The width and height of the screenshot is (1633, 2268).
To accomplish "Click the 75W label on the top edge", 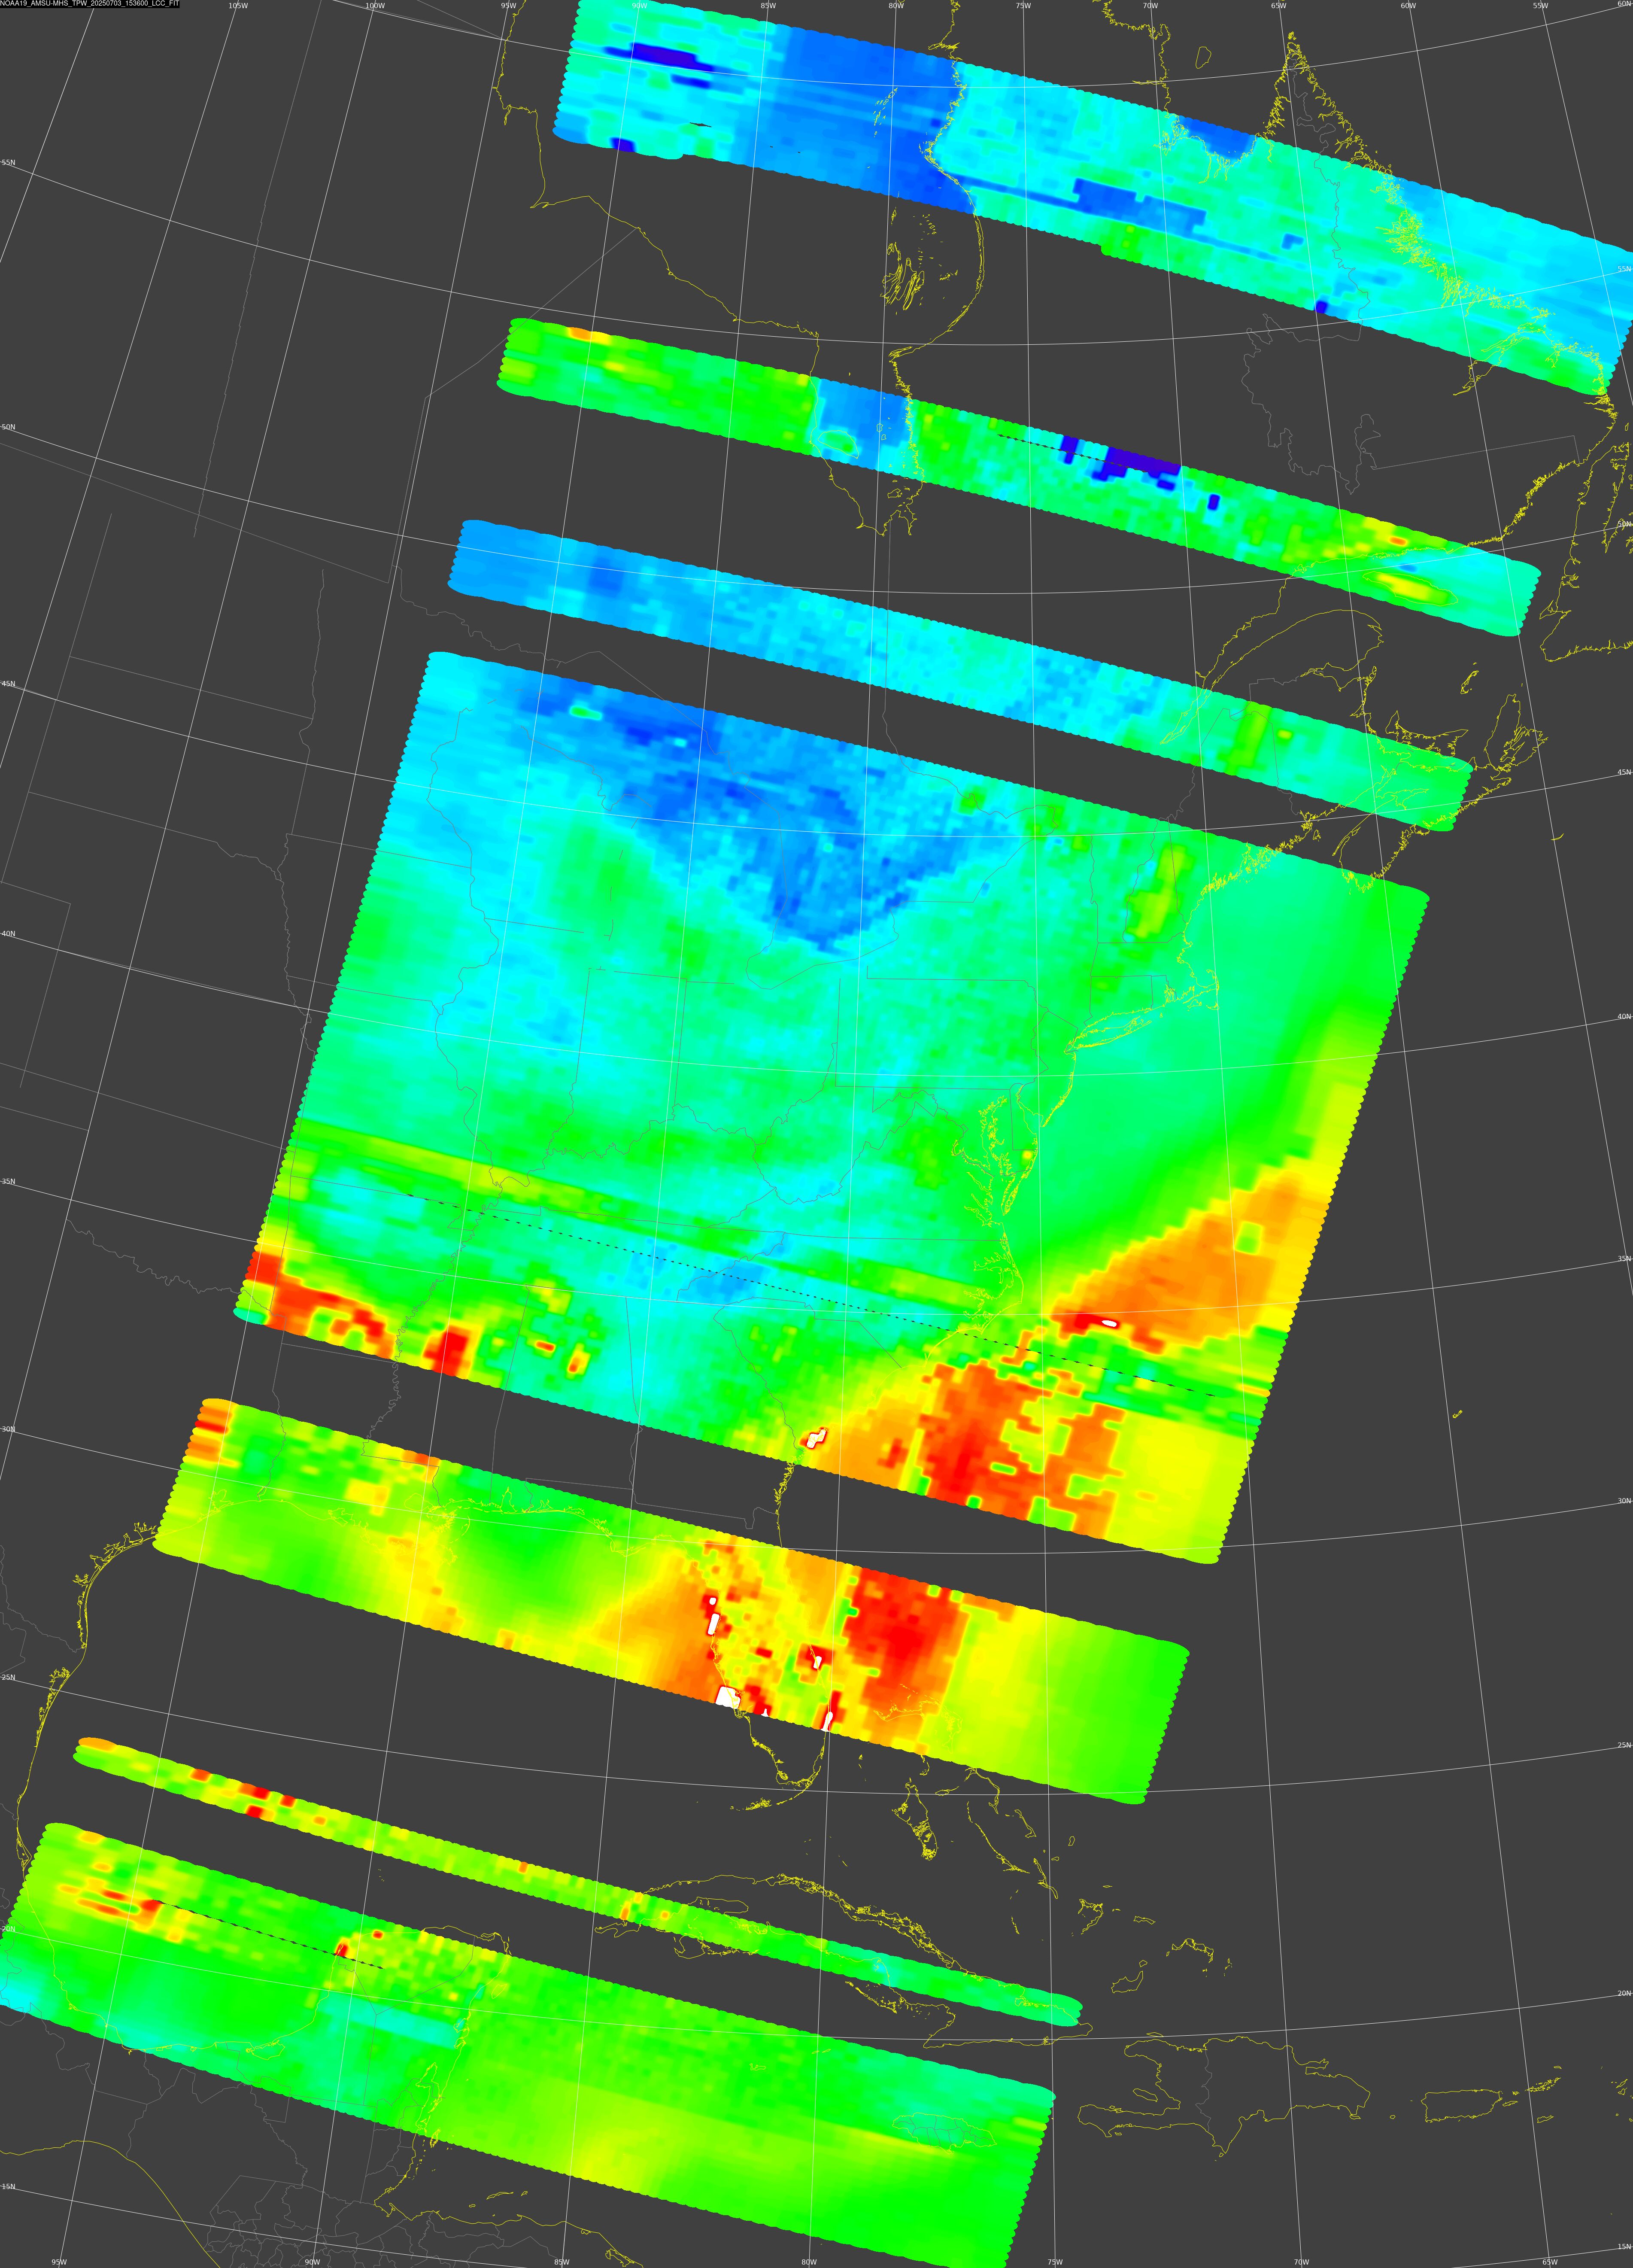I will [1023, 6].
